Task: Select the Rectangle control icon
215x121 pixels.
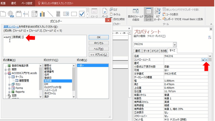Action: (x=74, y=14)
